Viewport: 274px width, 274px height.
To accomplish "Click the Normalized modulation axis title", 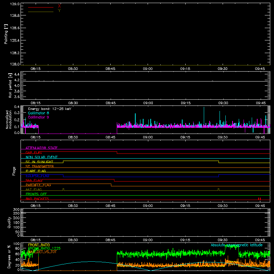I will (x=9, y=120).
